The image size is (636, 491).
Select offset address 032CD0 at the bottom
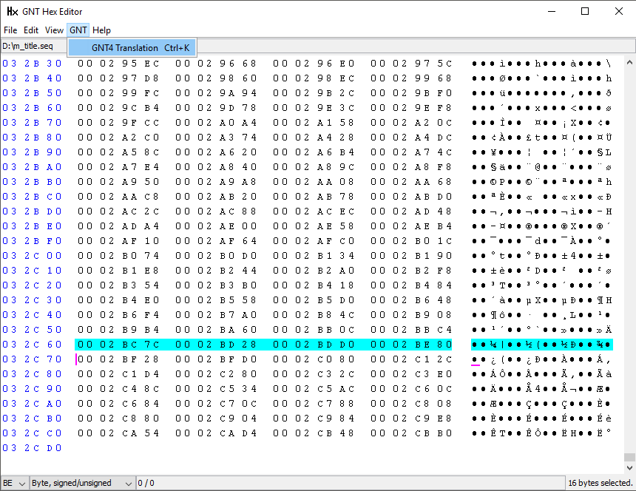point(32,448)
